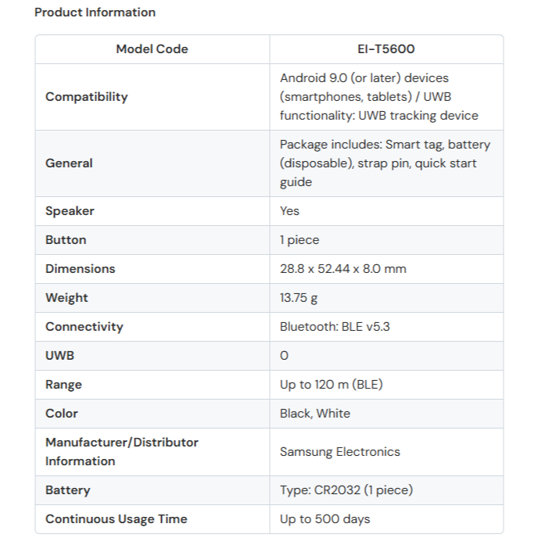Click the Package includes description text

(385, 163)
